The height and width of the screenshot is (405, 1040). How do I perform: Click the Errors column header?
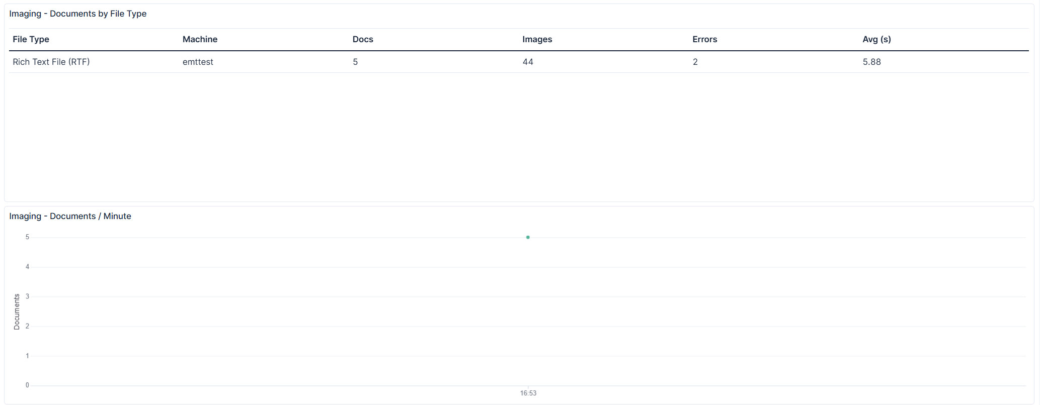704,39
